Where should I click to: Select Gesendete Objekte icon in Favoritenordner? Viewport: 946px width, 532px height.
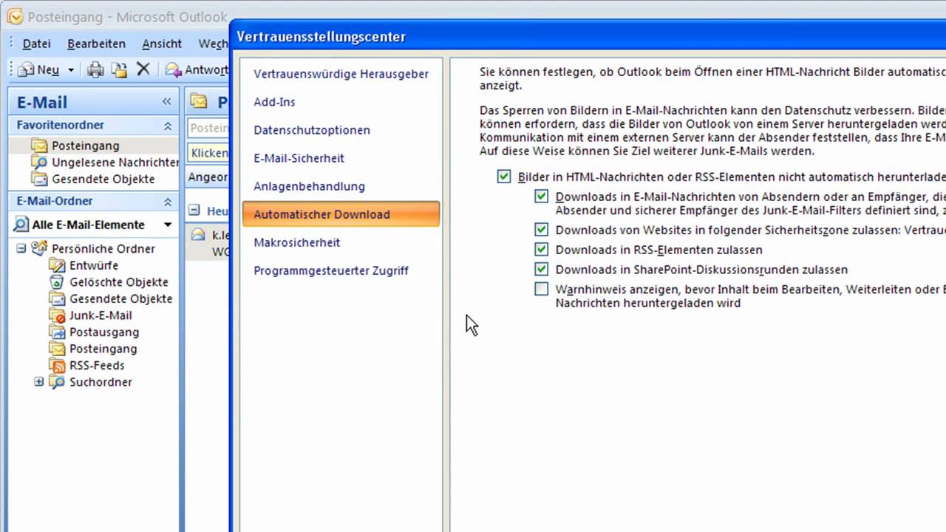coord(39,179)
